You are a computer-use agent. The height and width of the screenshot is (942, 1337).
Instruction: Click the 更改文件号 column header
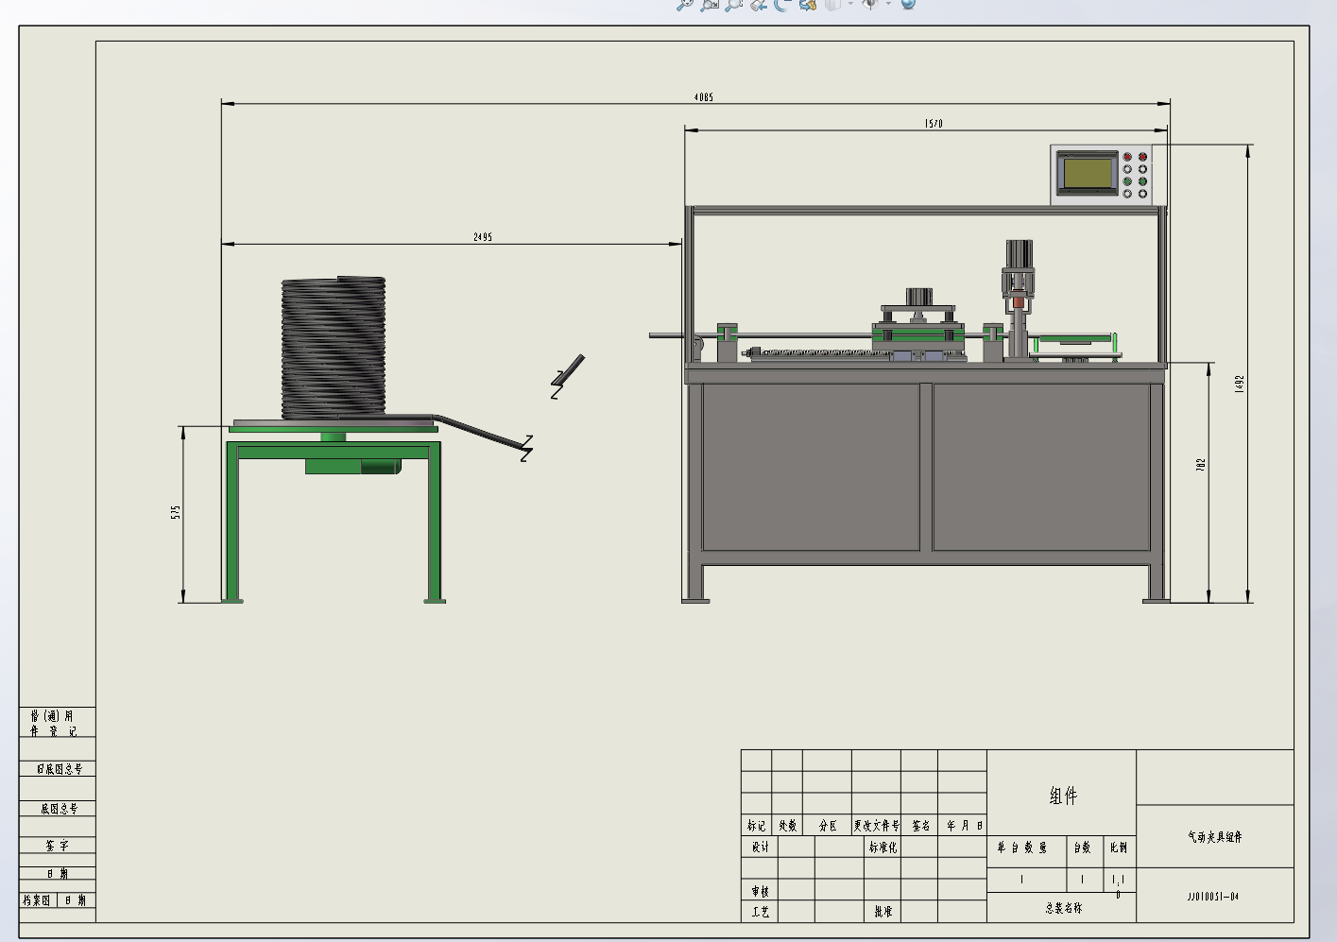(x=877, y=826)
